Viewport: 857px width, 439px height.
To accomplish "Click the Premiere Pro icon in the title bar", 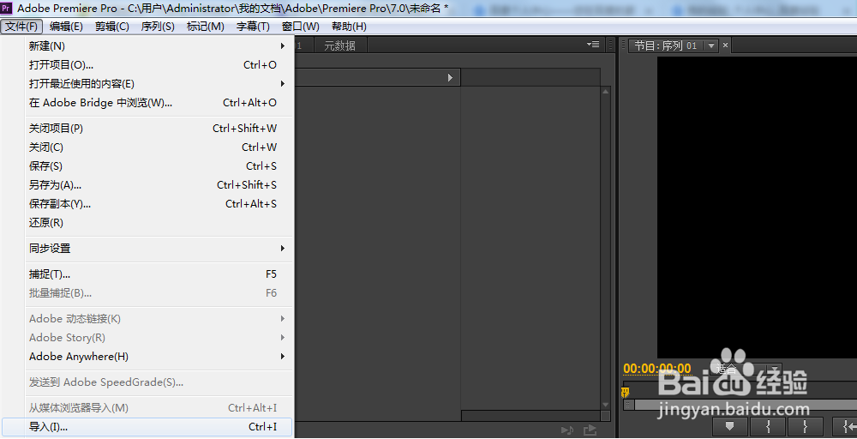I will (x=7, y=9).
